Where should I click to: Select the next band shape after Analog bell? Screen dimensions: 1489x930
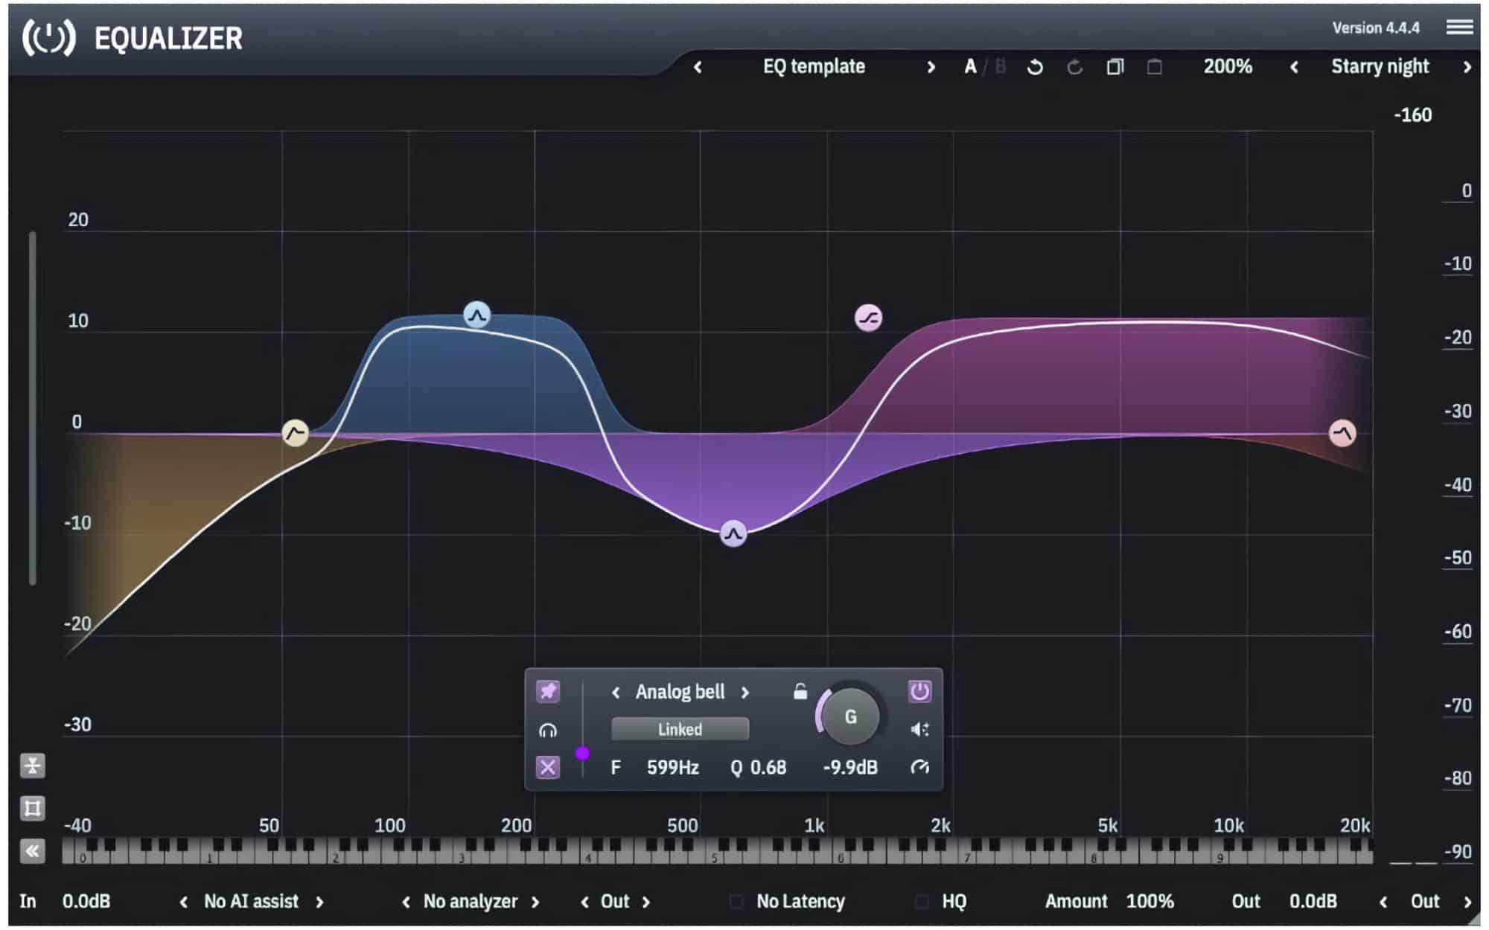pos(745,692)
